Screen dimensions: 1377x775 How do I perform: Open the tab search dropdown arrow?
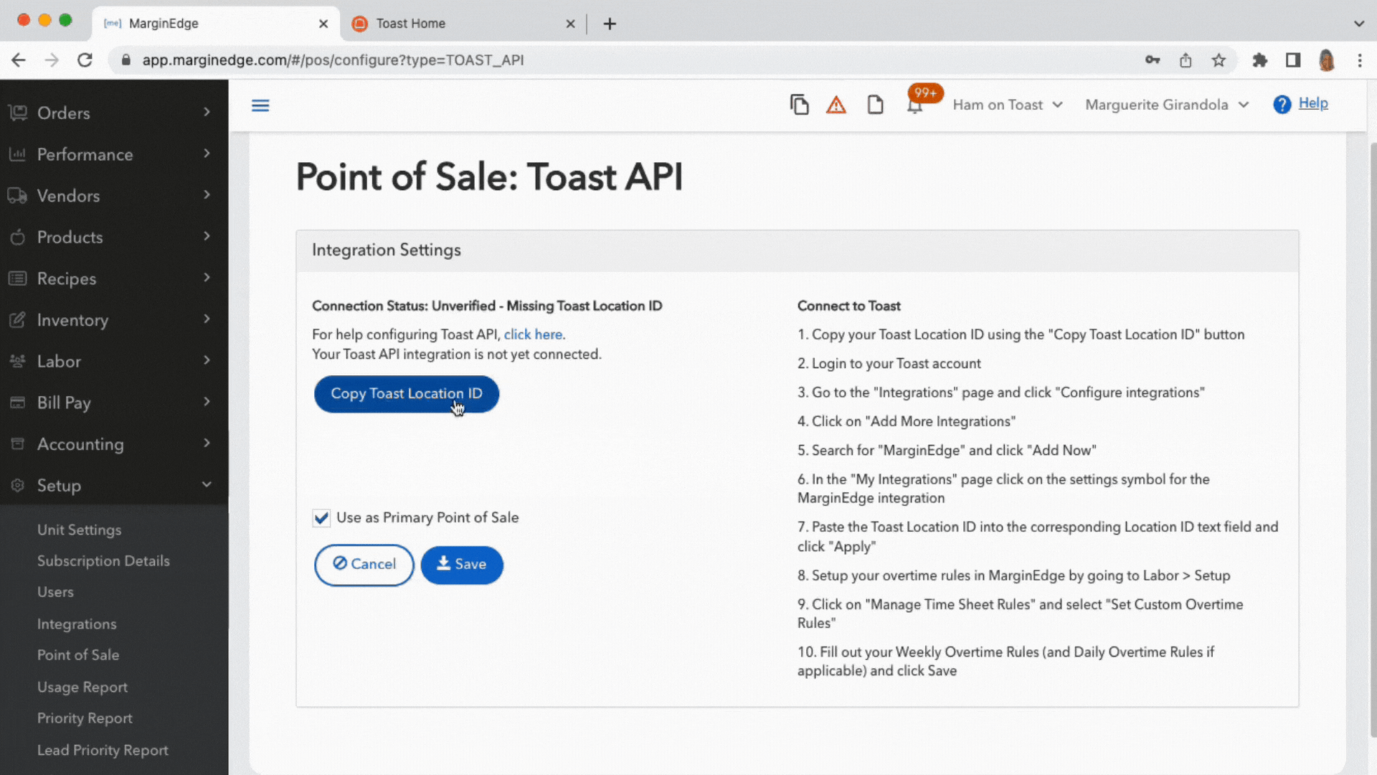pos(1358,24)
